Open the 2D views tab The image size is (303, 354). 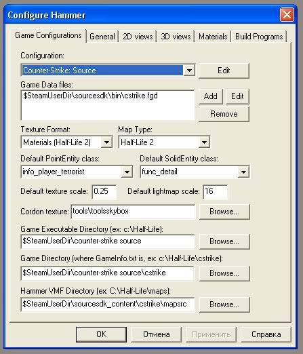pos(138,37)
